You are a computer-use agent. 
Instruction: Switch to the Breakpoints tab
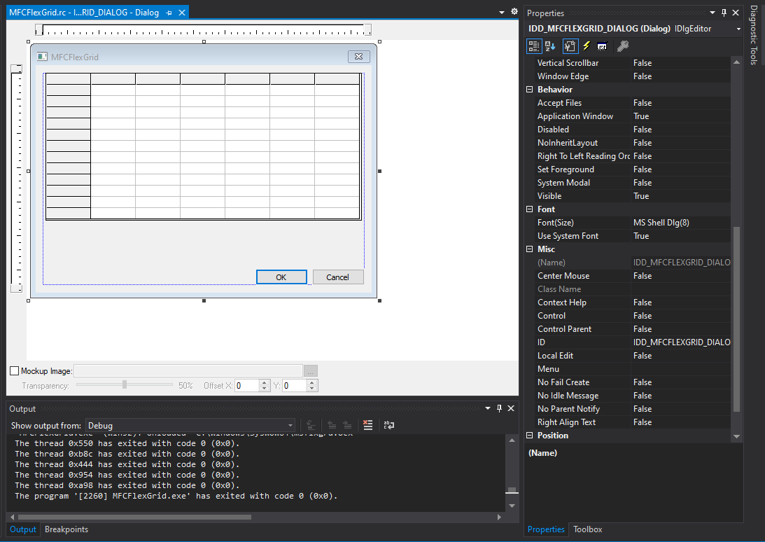click(x=66, y=529)
